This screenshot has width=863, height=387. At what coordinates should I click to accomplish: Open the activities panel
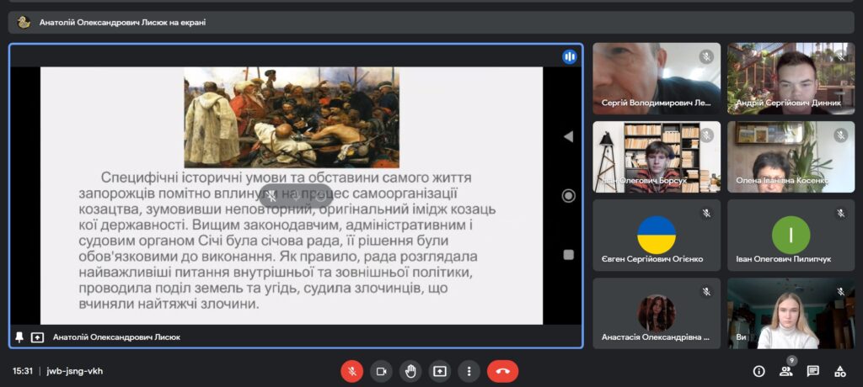839,371
